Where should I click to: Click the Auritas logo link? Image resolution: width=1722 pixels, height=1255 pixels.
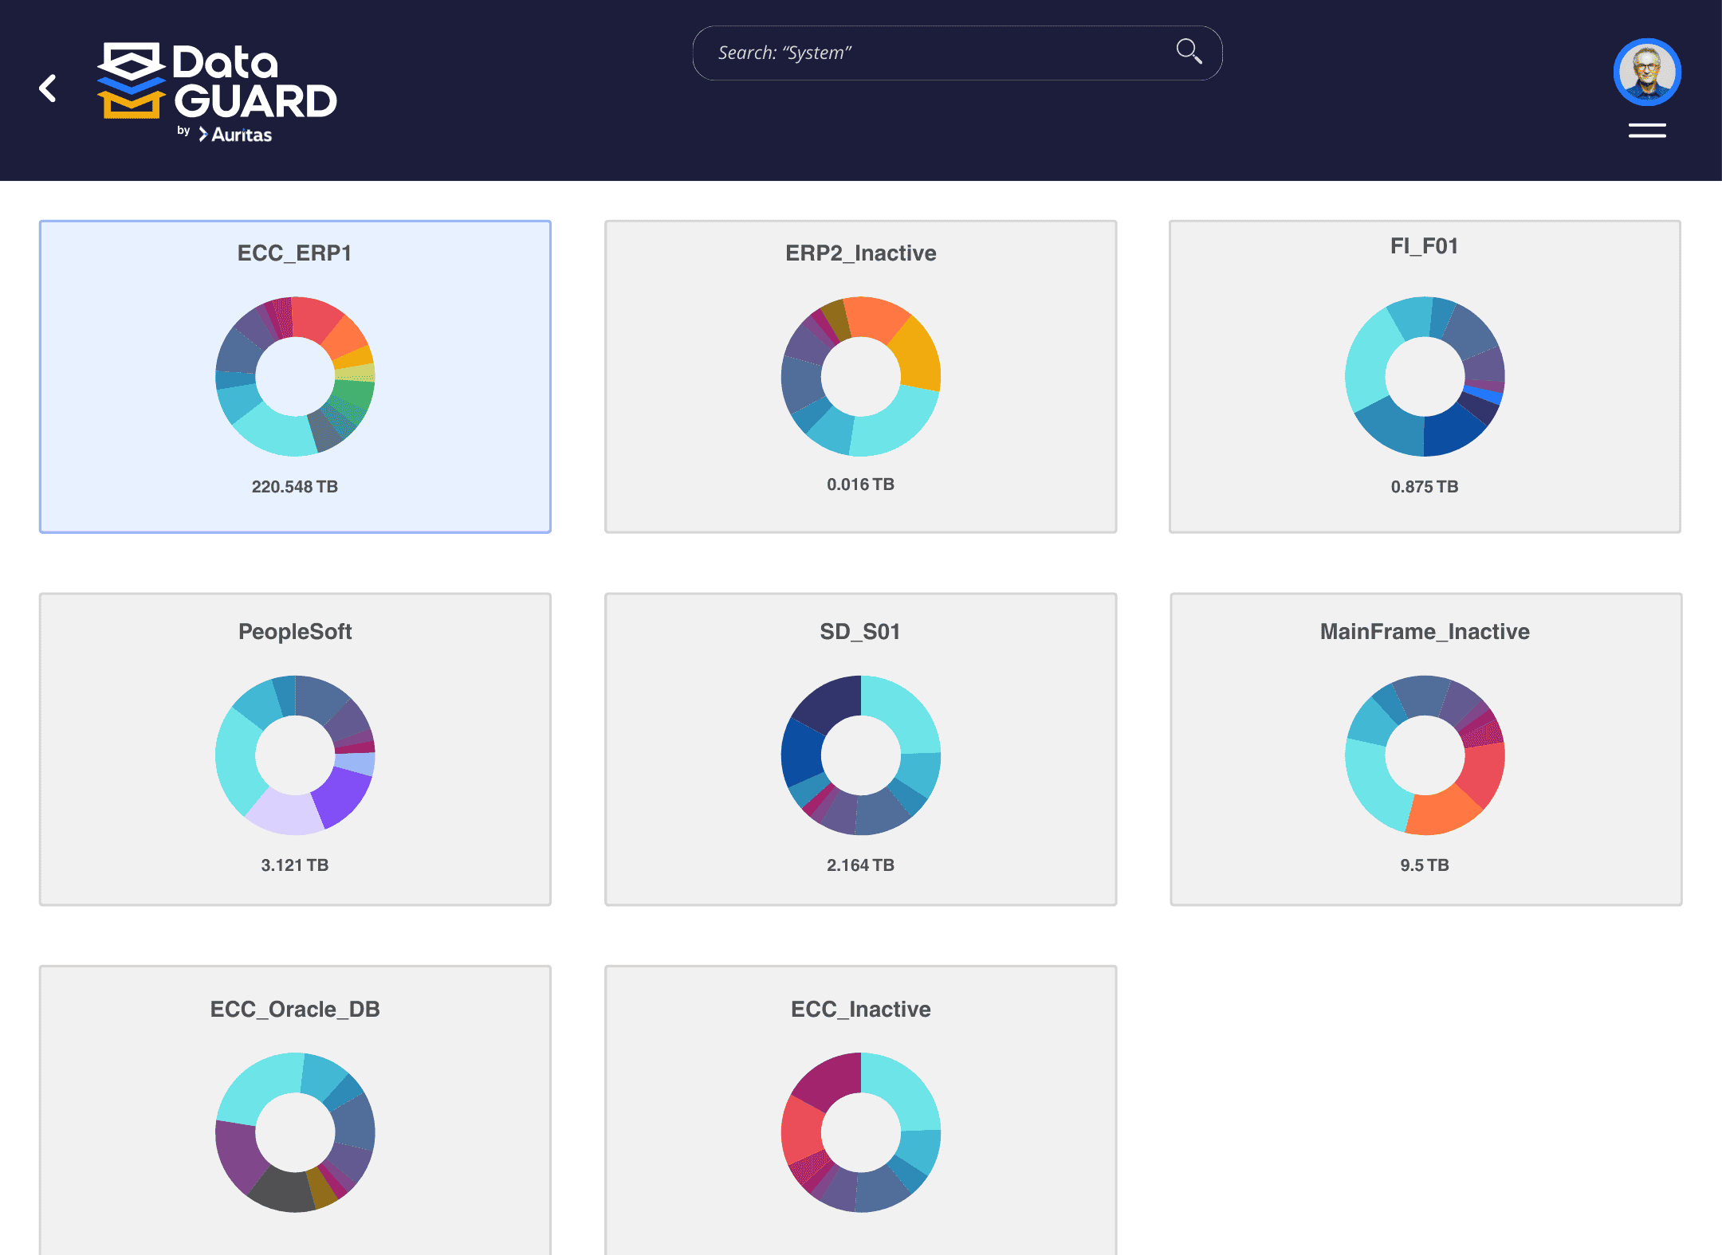[237, 134]
